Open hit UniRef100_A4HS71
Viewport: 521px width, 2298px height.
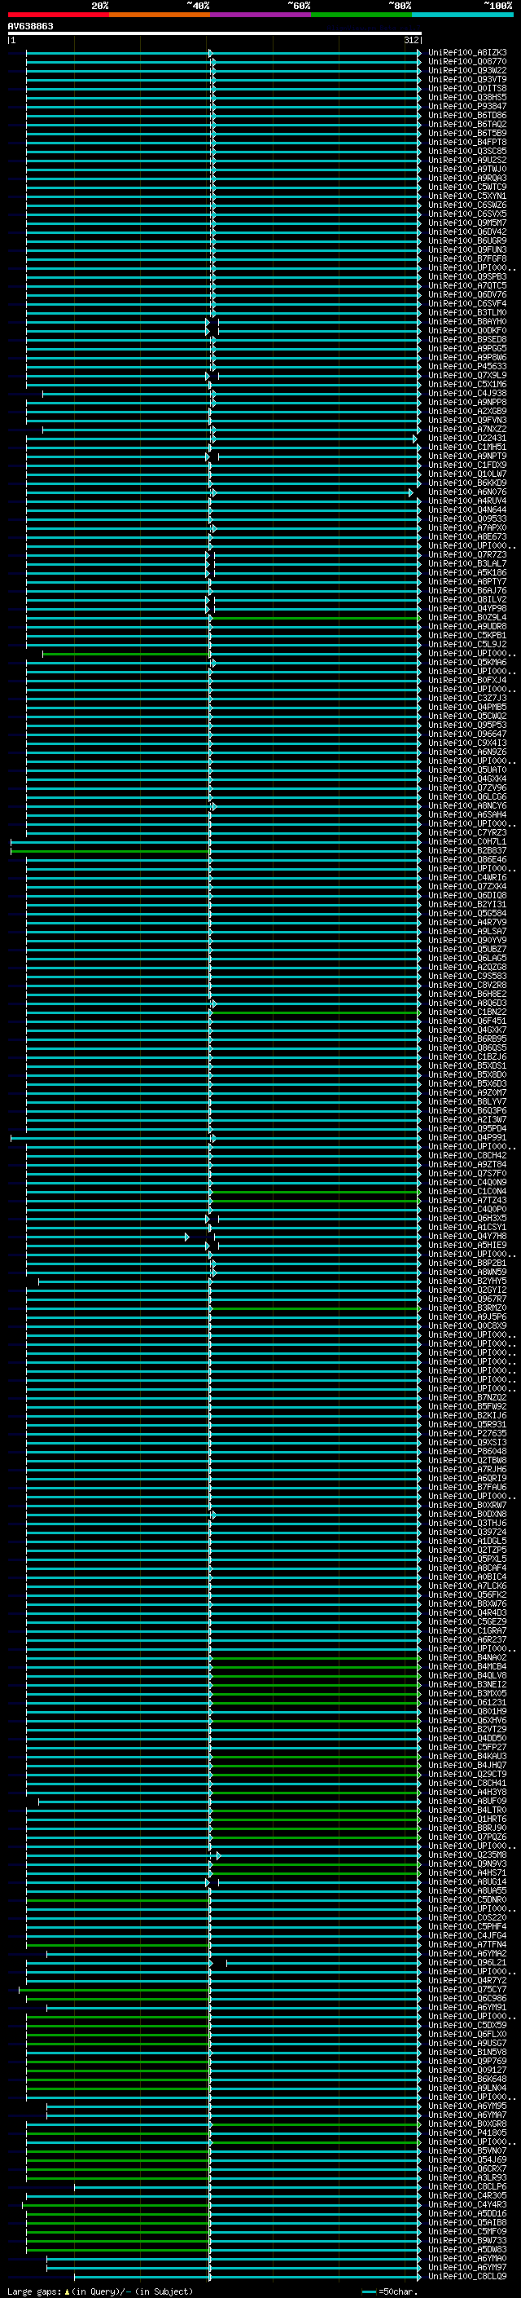pyautogui.click(x=467, y=1872)
